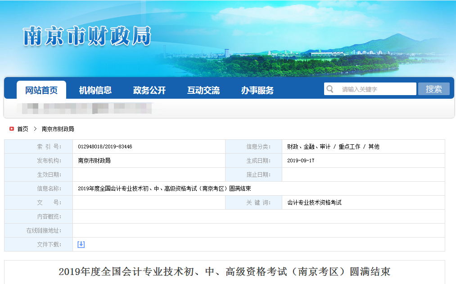
Task: Click the index number 012948018/2019-83446
Action: click(106, 146)
